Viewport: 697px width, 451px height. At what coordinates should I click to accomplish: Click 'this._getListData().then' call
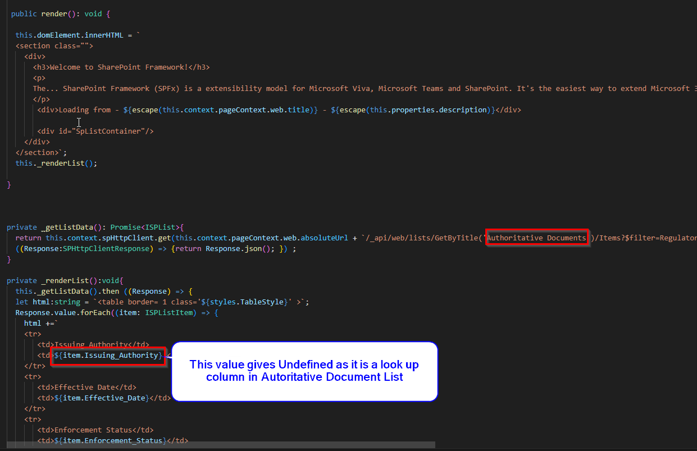point(67,291)
